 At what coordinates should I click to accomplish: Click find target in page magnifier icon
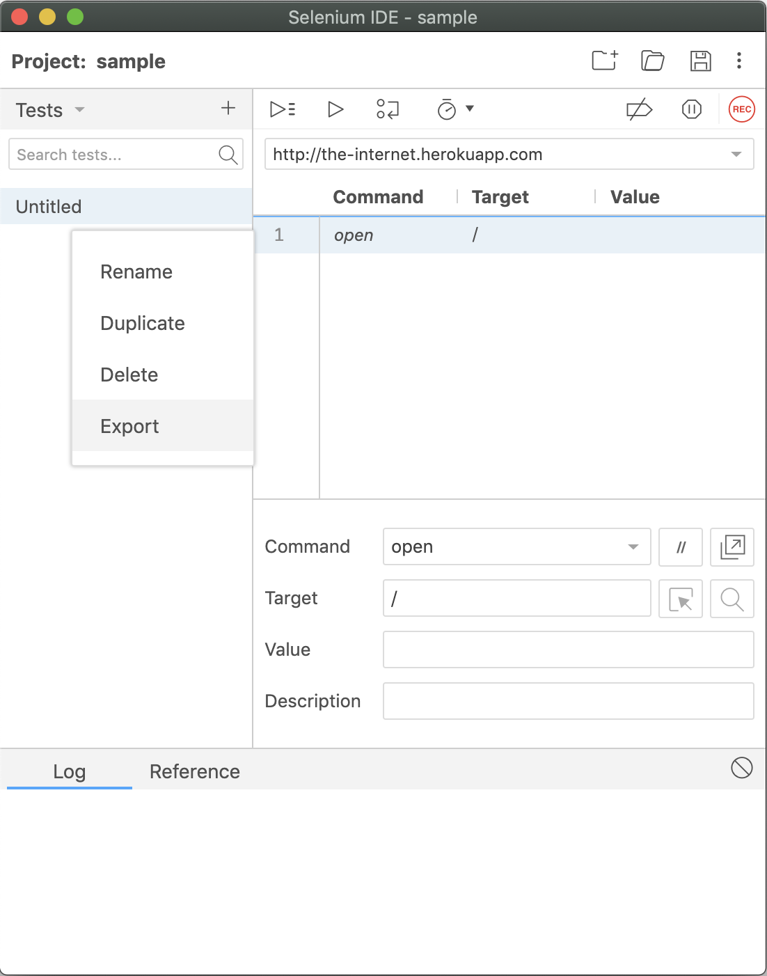pos(732,599)
